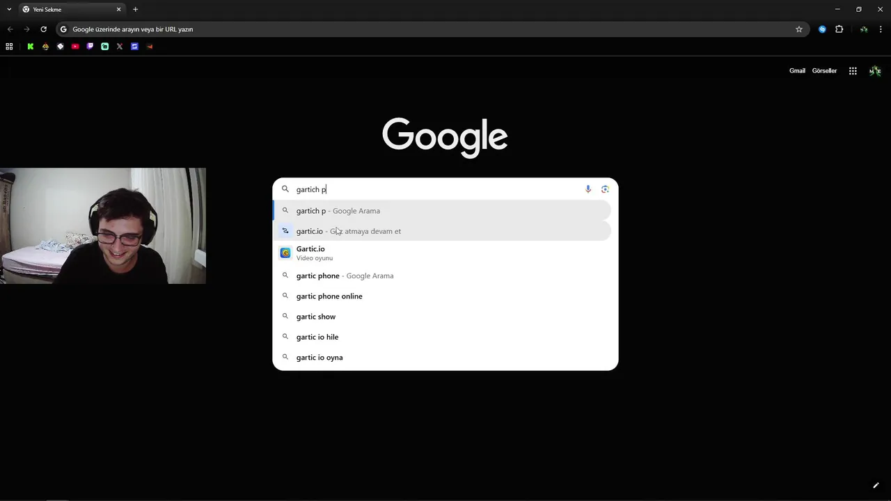891x501 pixels.
Task: Select 'gartich p - Google Arama' suggestion
Action: (442, 211)
